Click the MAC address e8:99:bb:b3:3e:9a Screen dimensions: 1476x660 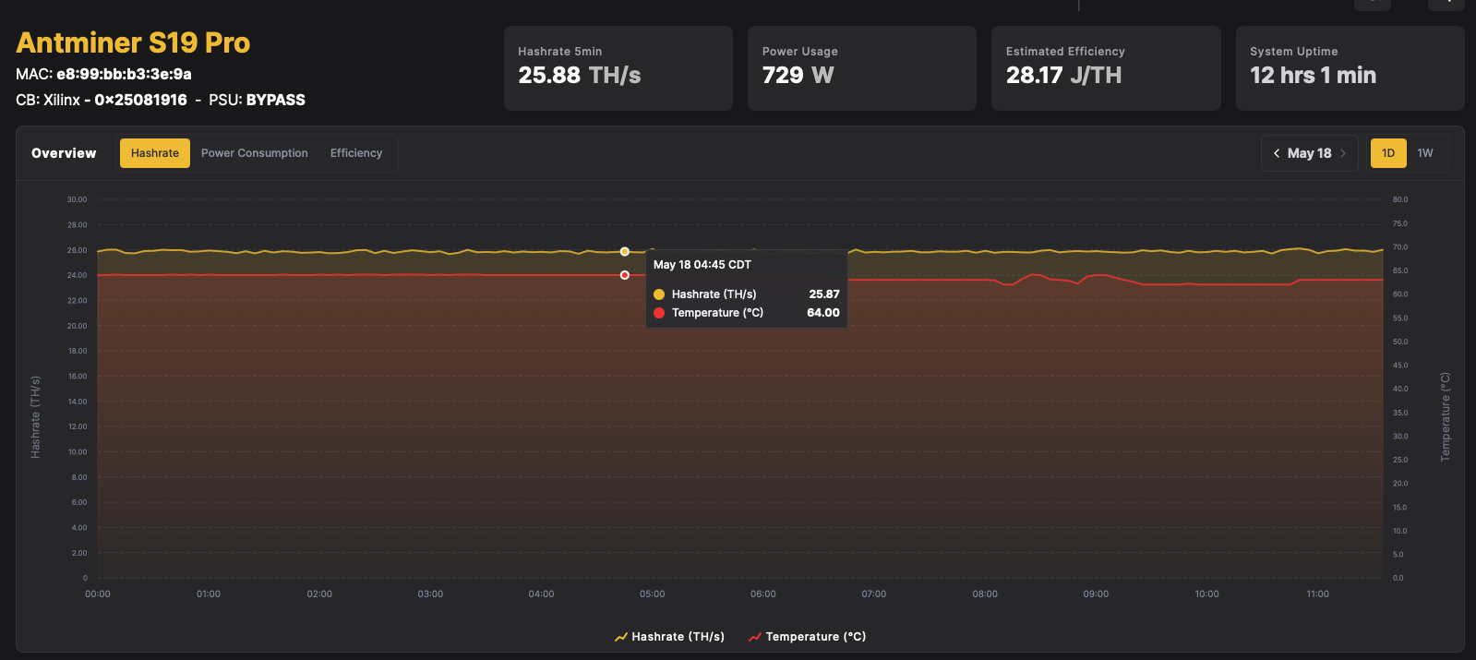(x=125, y=74)
